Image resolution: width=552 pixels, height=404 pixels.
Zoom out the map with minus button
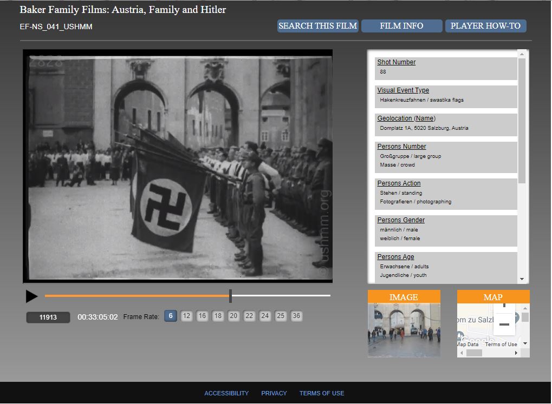504,324
